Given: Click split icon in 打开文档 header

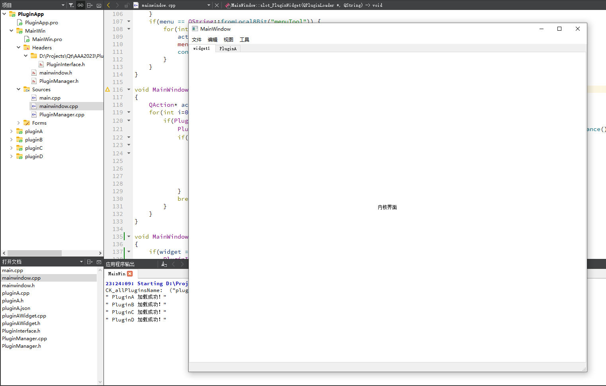Looking at the screenshot, I should pos(90,262).
